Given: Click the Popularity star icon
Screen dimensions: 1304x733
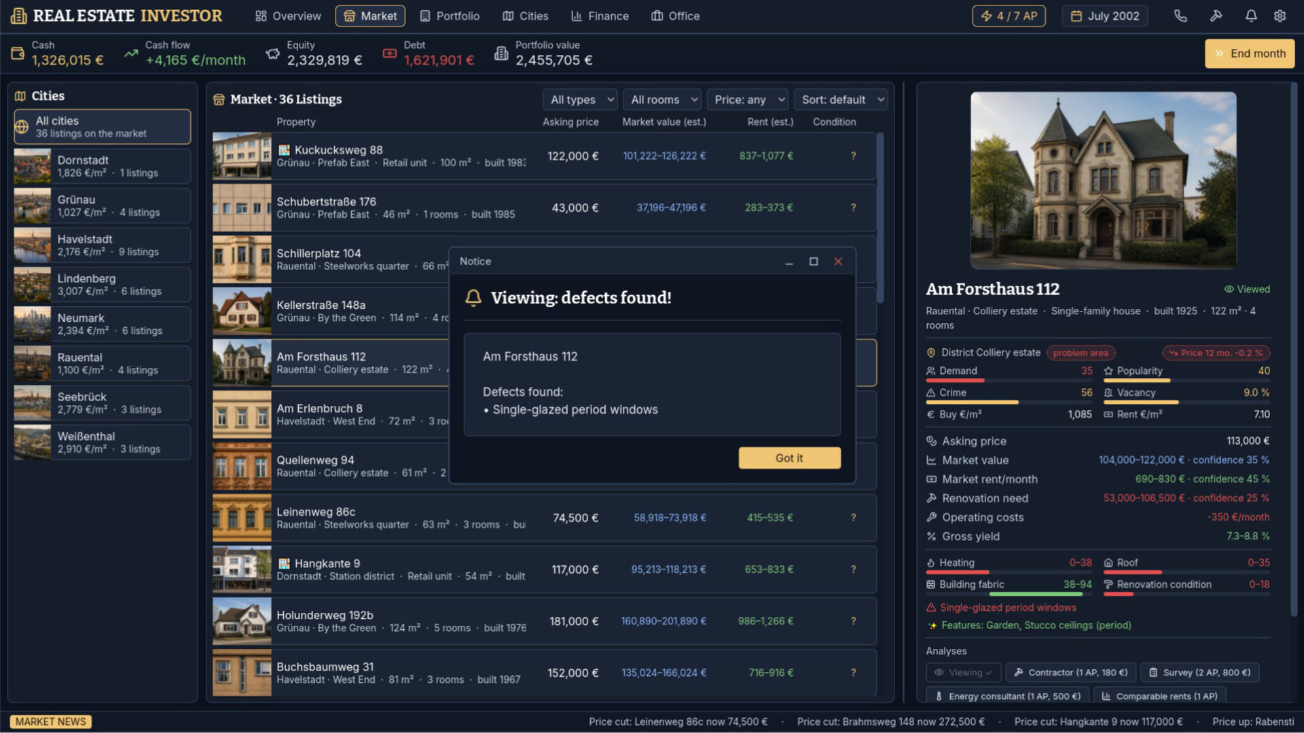Looking at the screenshot, I should point(1108,371).
